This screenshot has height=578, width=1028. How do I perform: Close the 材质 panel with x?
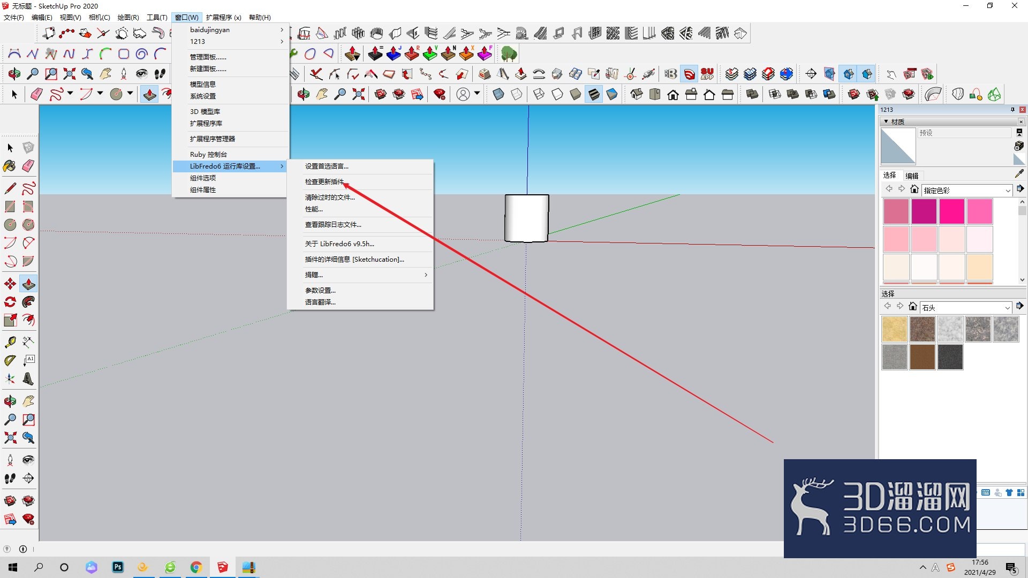point(1021,121)
